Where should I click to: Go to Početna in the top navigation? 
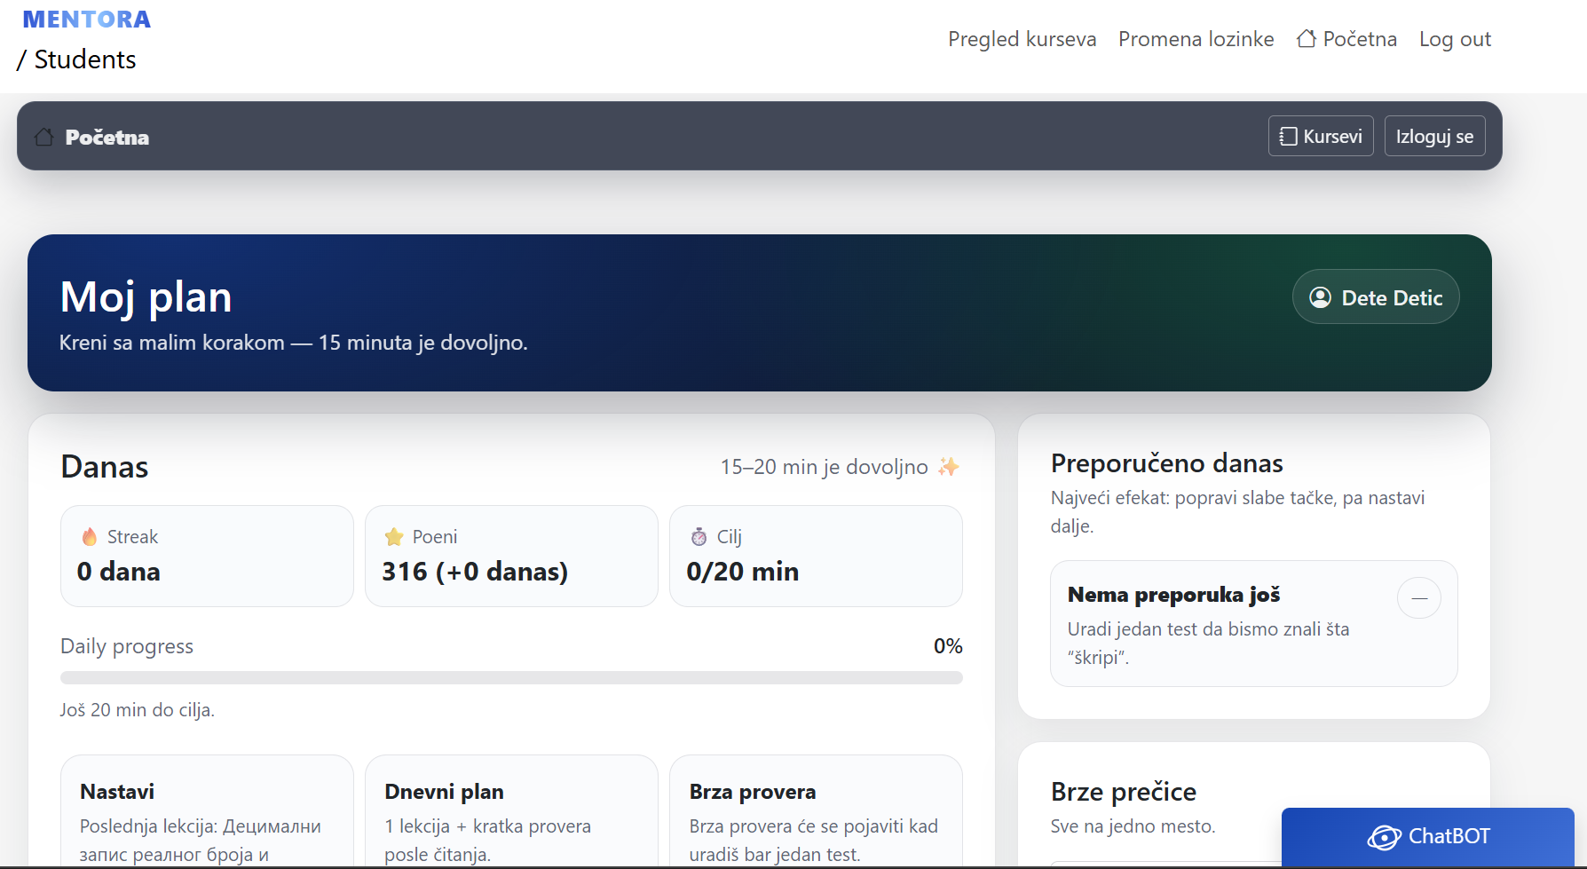[x=1346, y=39]
